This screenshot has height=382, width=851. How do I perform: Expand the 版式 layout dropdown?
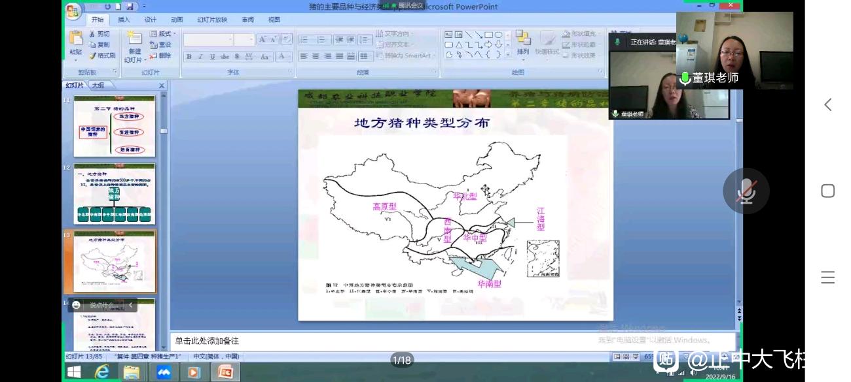[x=163, y=34]
